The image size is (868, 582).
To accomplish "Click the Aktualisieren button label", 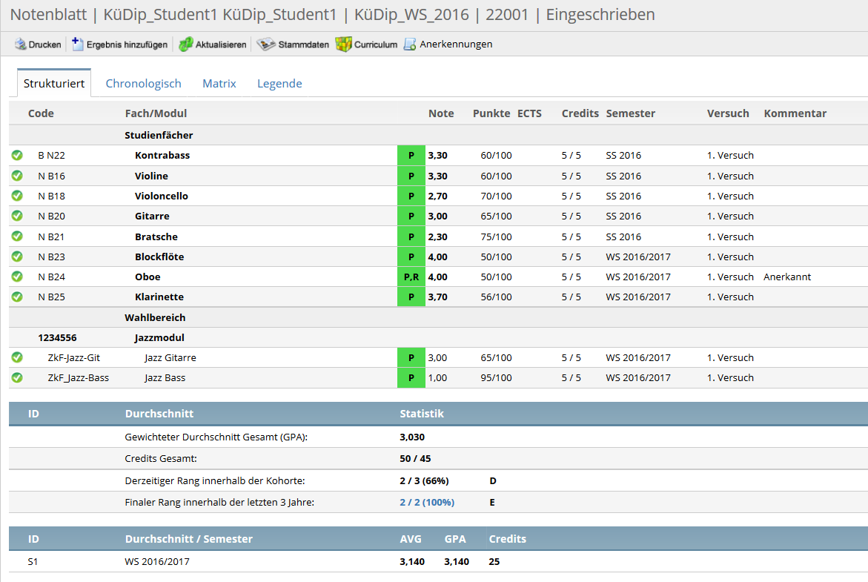I will (x=221, y=44).
